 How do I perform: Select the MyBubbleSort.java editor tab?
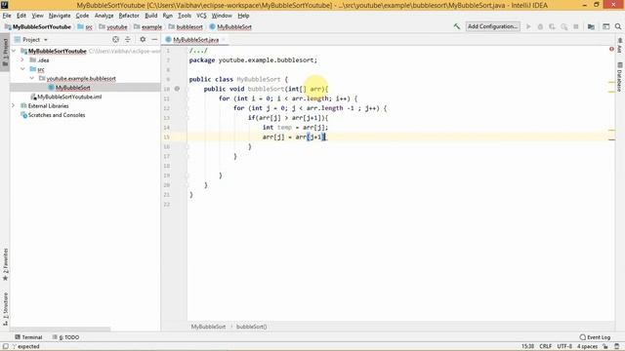[x=195, y=39]
